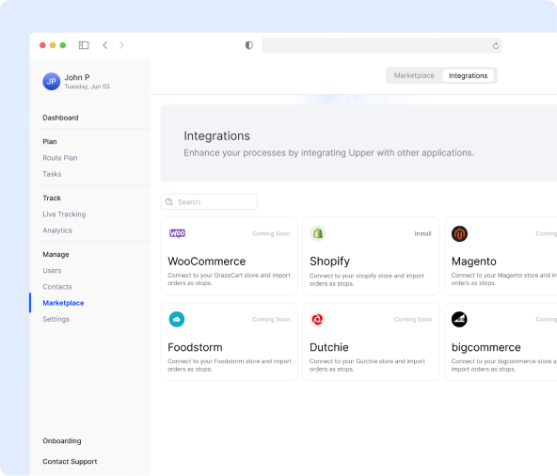
Task: Open Onboarding link
Action: pos(62,441)
